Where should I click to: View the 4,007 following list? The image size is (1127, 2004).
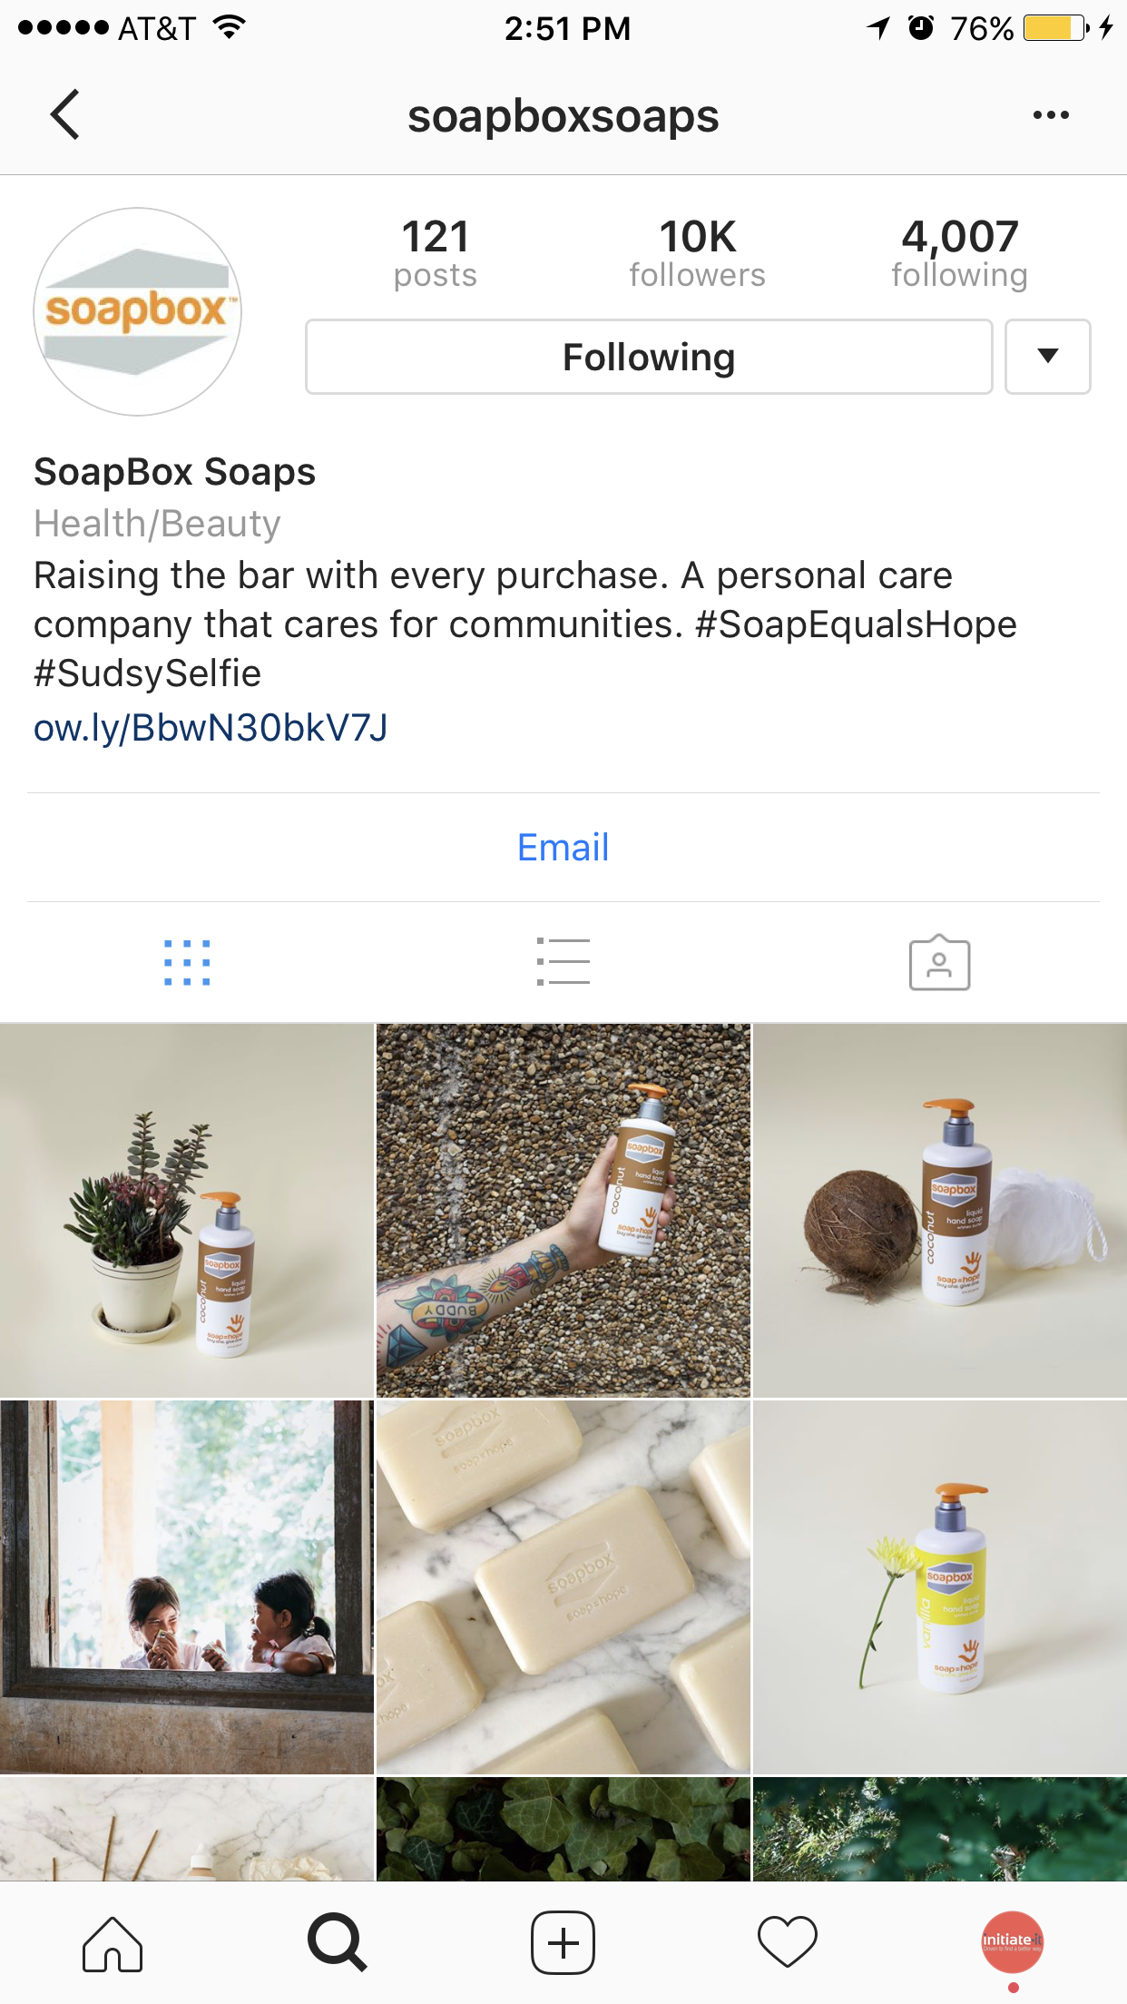coord(959,253)
